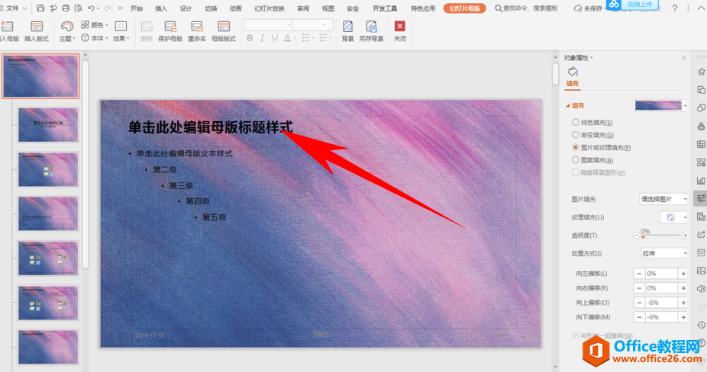Screen dimensions: 707x372
Task: Click the Background (背景) icon in ribbon
Action: pyautogui.click(x=347, y=30)
